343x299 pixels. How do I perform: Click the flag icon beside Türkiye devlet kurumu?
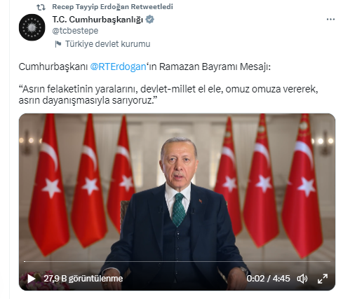tap(58, 44)
